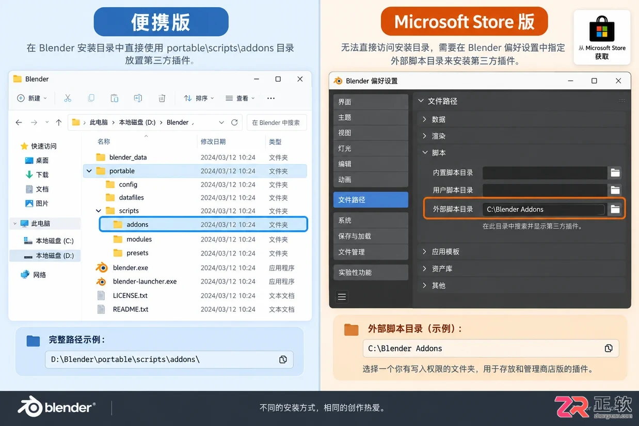Expand the 渲染 section in preferences
Viewport: 639px width, 426px height.
425,136
